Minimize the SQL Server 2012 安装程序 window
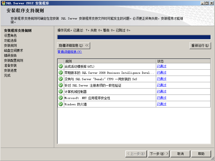Viewport: 215px width, 161px height. (202, 3)
